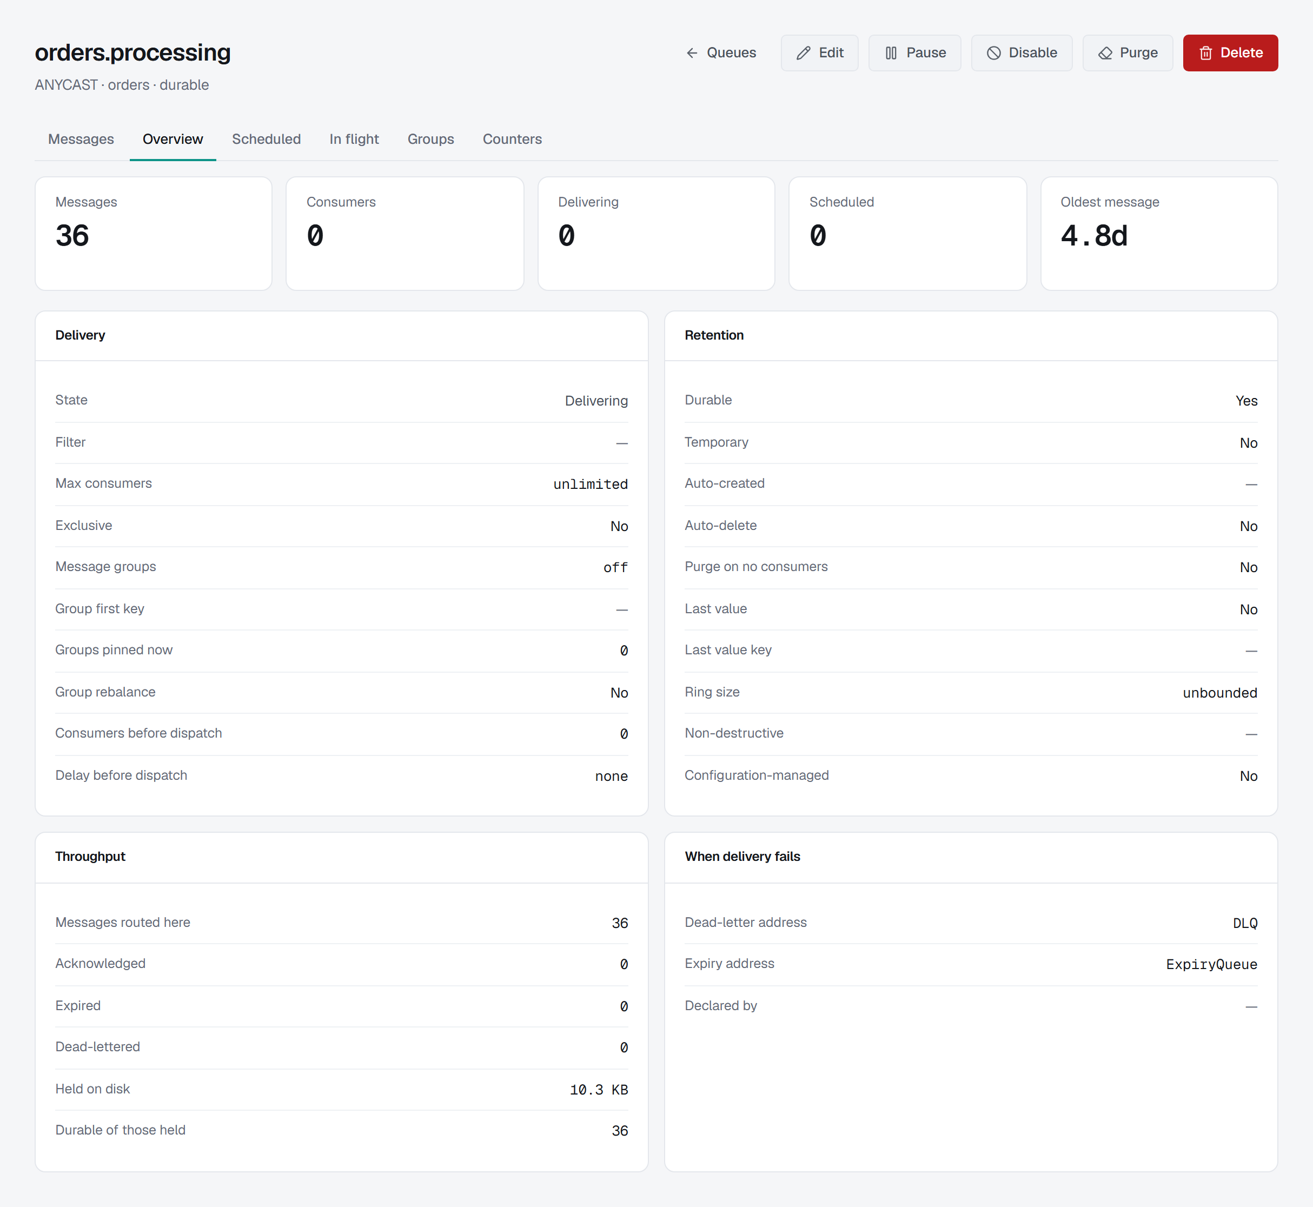Purge the queue messages
The width and height of the screenshot is (1313, 1207).
[1128, 53]
